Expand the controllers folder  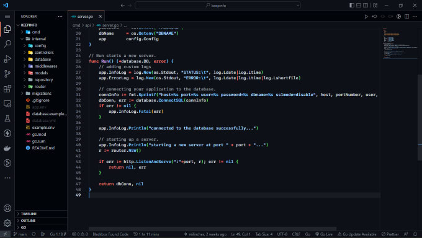tap(41, 53)
